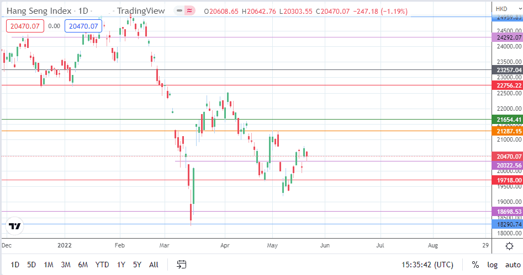The width and height of the screenshot is (523, 275).
Task: Click the 23257.04 dark gray price label
Action: coord(508,70)
